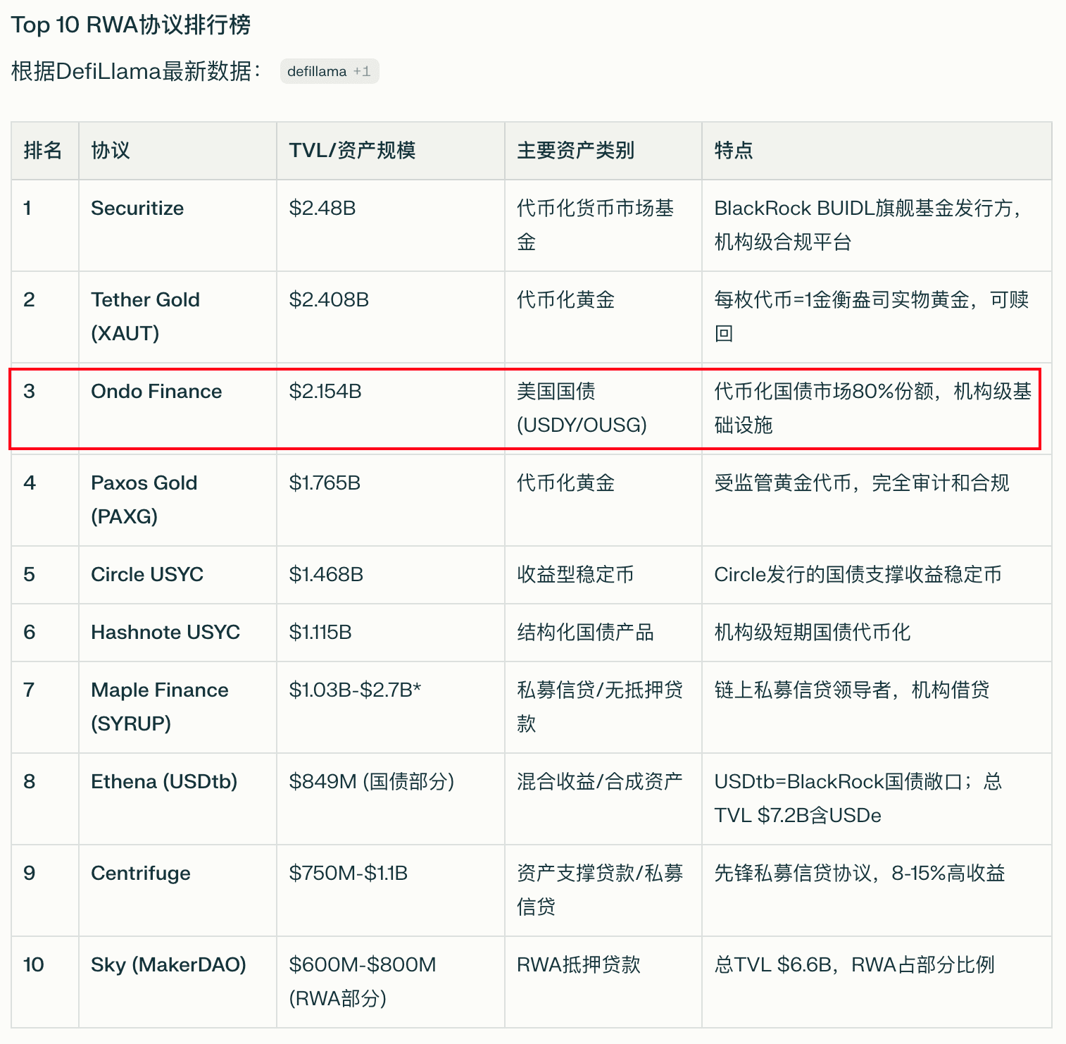
Task: Click the RWA抵押贷款 asset category
Action: pyautogui.click(x=579, y=964)
